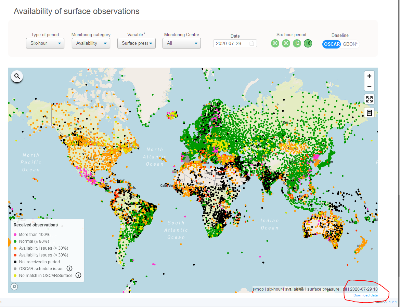Click the black Not received in period dot

pyautogui.click(x=15, y=262)
